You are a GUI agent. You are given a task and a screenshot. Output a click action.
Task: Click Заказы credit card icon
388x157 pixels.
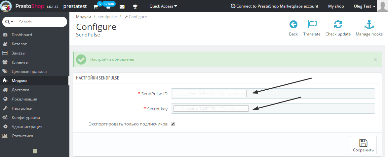[5, 53]
